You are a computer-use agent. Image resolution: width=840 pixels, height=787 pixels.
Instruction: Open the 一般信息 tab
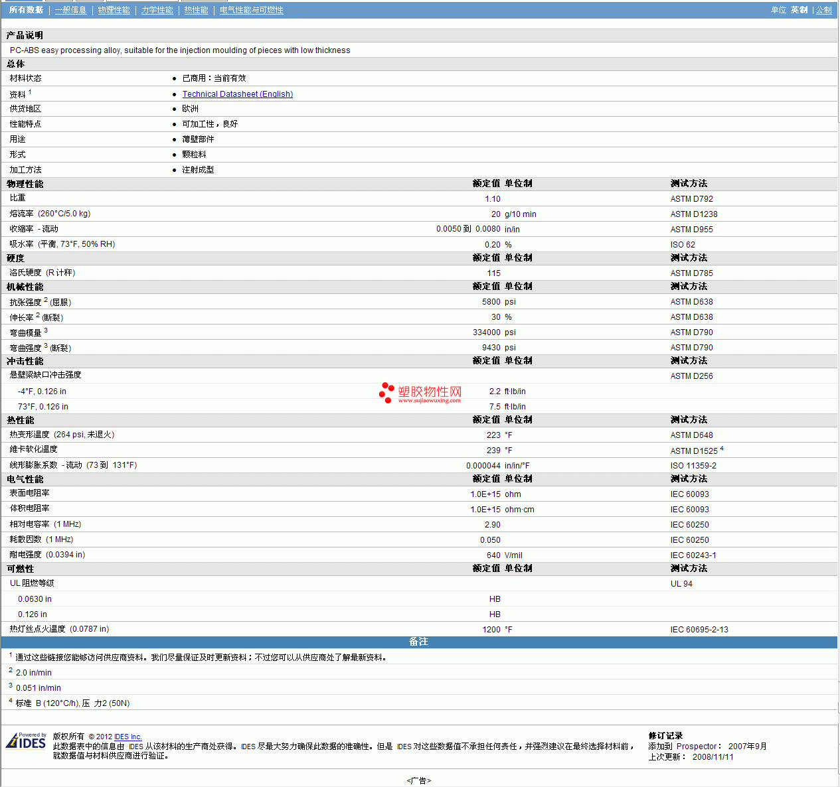click(x=70, y=10)
